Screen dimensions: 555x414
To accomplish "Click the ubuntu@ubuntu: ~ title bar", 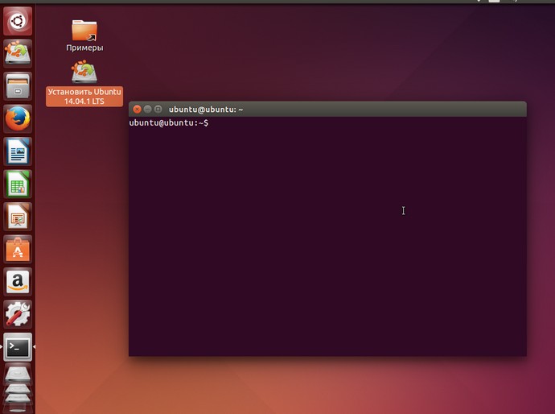I will (327, 110).
